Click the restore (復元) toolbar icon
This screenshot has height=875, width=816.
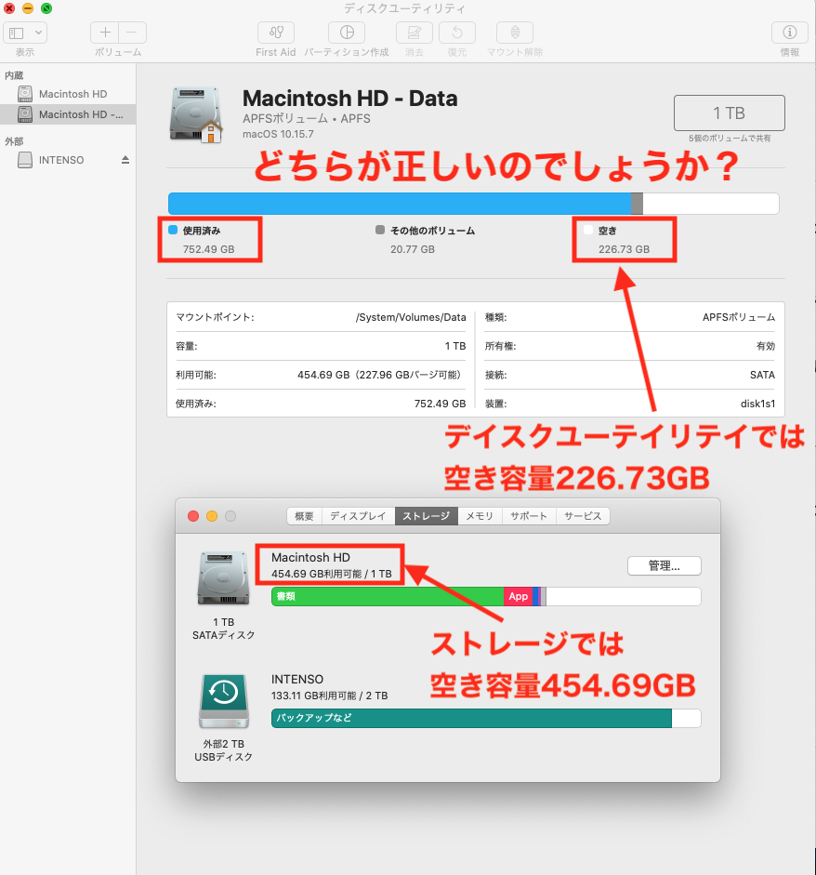click(x=457, y=33)
